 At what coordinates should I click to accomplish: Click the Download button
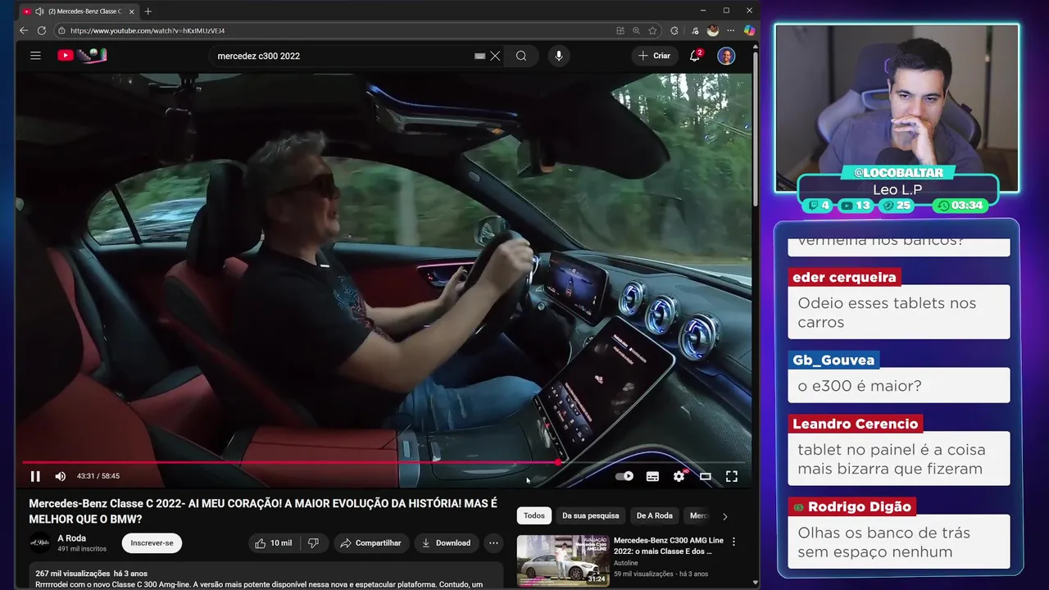click(x=446, y=542)
